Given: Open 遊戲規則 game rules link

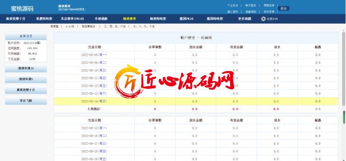Looking at the screenshot, I should (251, 12).
